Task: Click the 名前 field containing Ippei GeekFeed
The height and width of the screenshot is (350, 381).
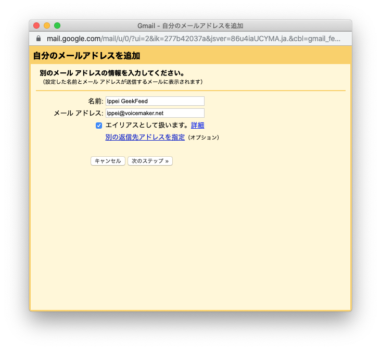Action: coord(155,101)
